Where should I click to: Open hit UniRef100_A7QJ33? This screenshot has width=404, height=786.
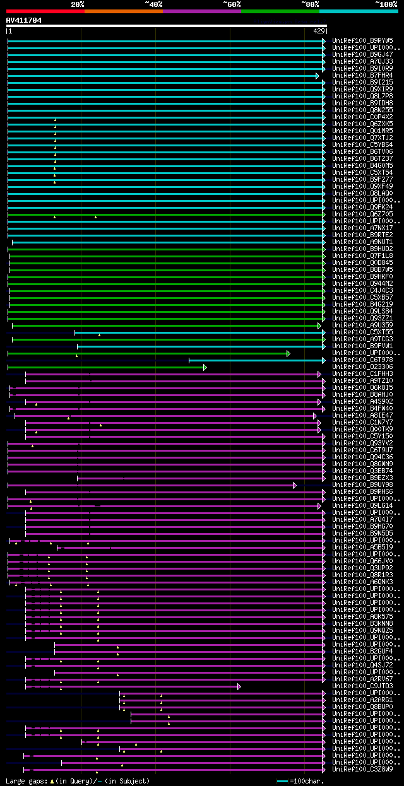click(362, 62)
